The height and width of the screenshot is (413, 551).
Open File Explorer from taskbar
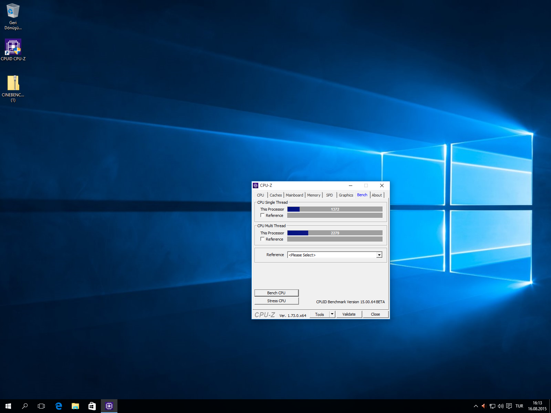click(x=75, y=406)
